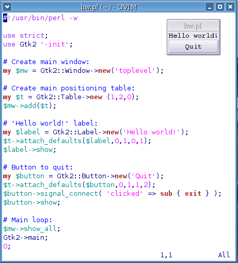Minimize the GVIM window
The width and height of the screenshot is (238, 263).
pos(210,7)
